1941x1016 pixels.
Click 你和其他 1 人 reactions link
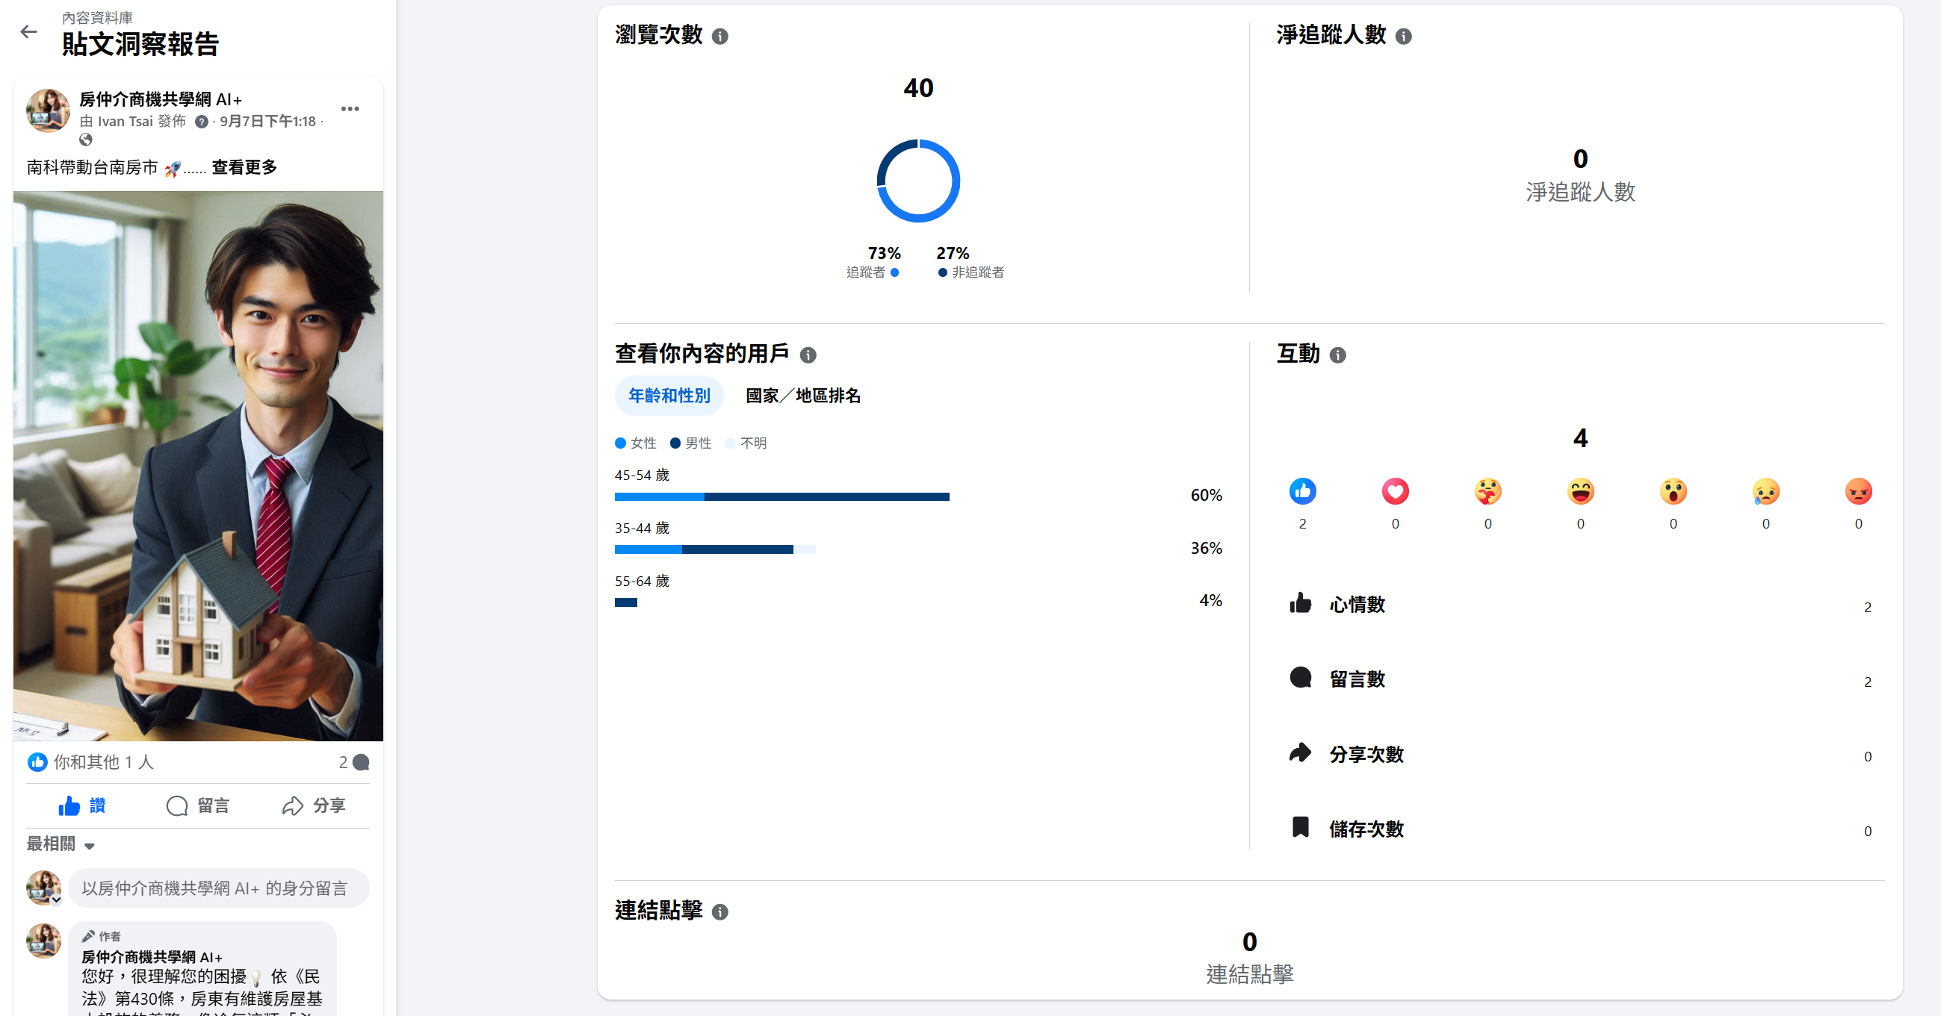pyautogui.click(x=103, y=762)
